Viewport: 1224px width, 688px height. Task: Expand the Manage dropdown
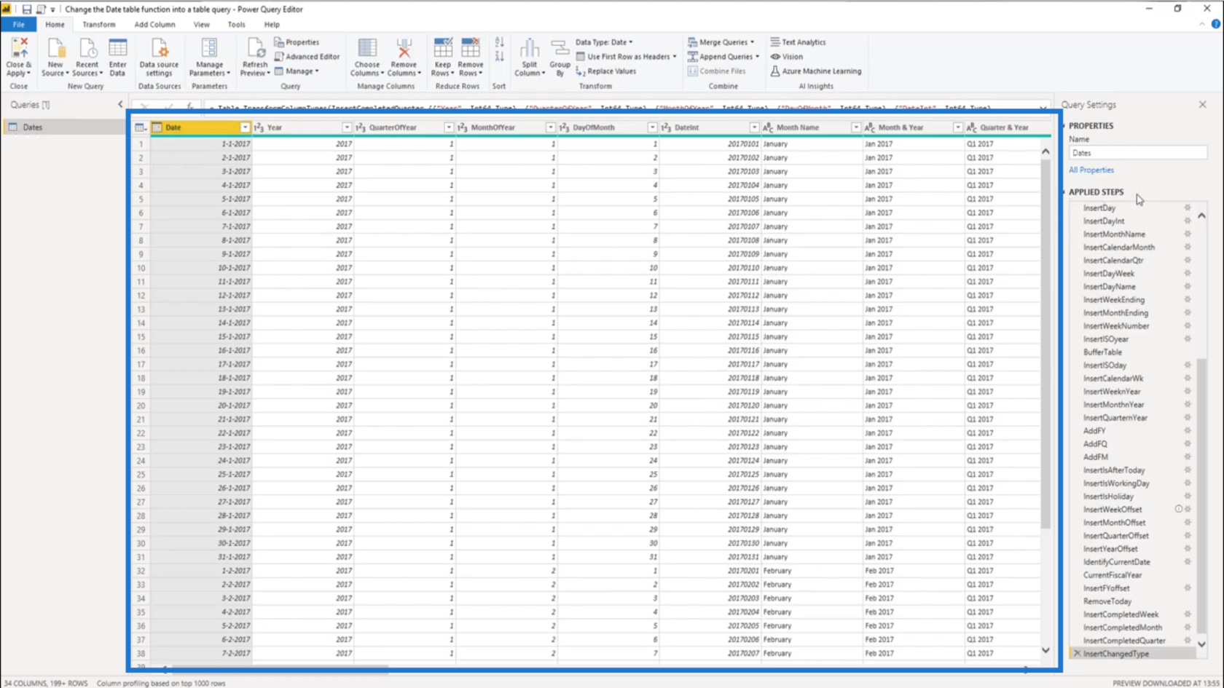[297, 71]
